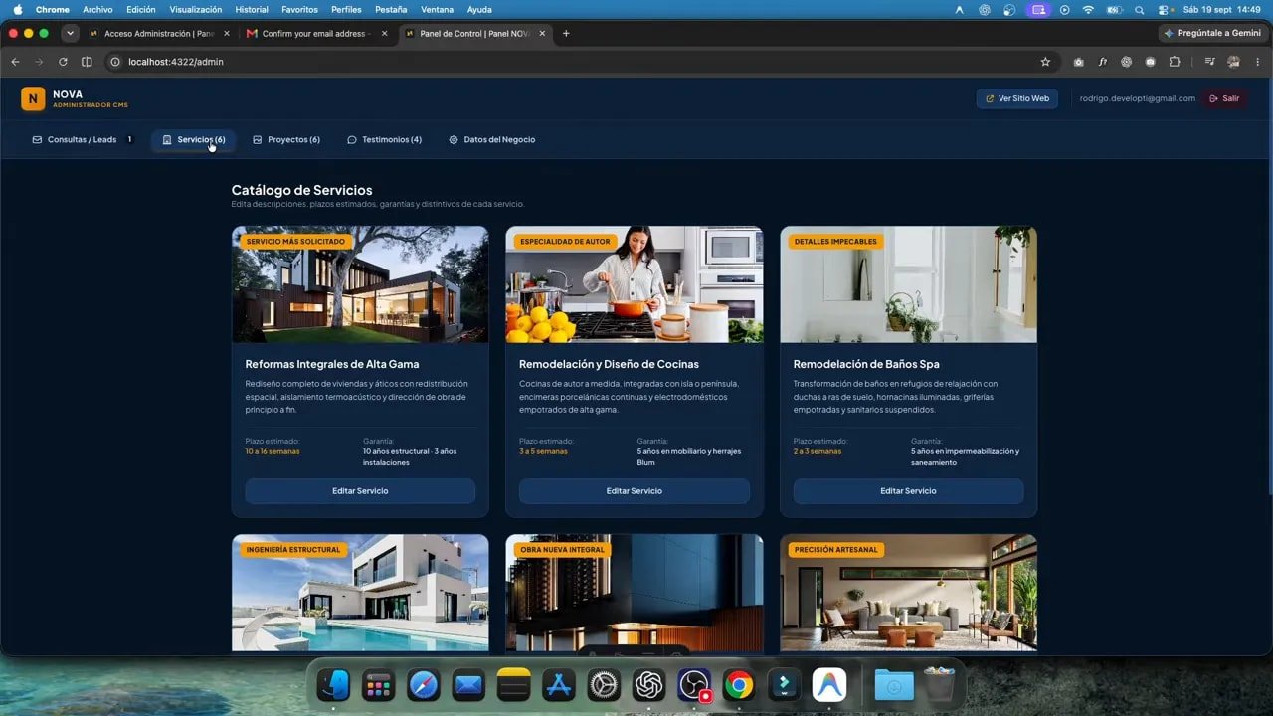
Task: Open Chrome's side panel icon
Action: (x=87, y=62)
